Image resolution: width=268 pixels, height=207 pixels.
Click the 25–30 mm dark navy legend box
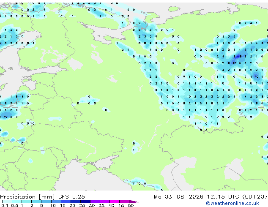click(85, 202)
